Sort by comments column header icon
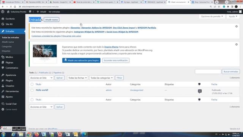 (x=199, y=84)
